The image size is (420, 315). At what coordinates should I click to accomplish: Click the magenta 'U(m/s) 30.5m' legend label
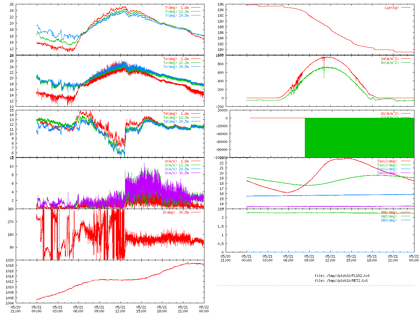pyautogui.click(x=177, y=173)
